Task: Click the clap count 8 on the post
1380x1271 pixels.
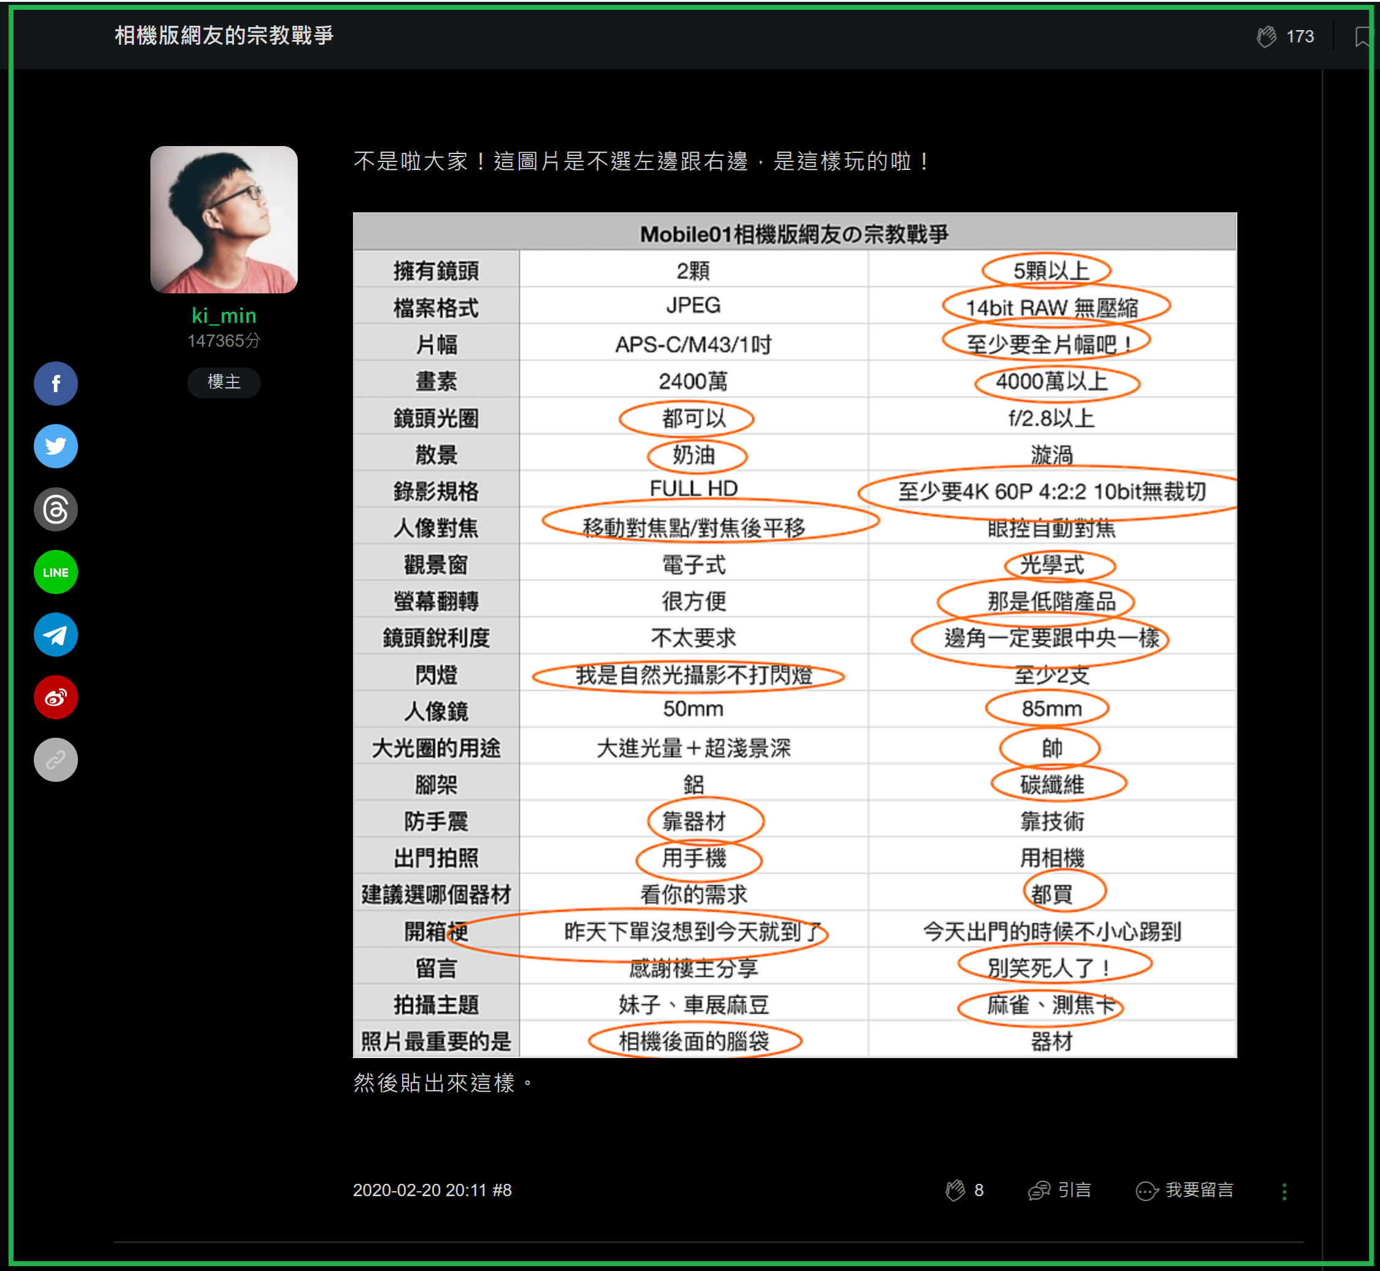Action: [979, 1190]
